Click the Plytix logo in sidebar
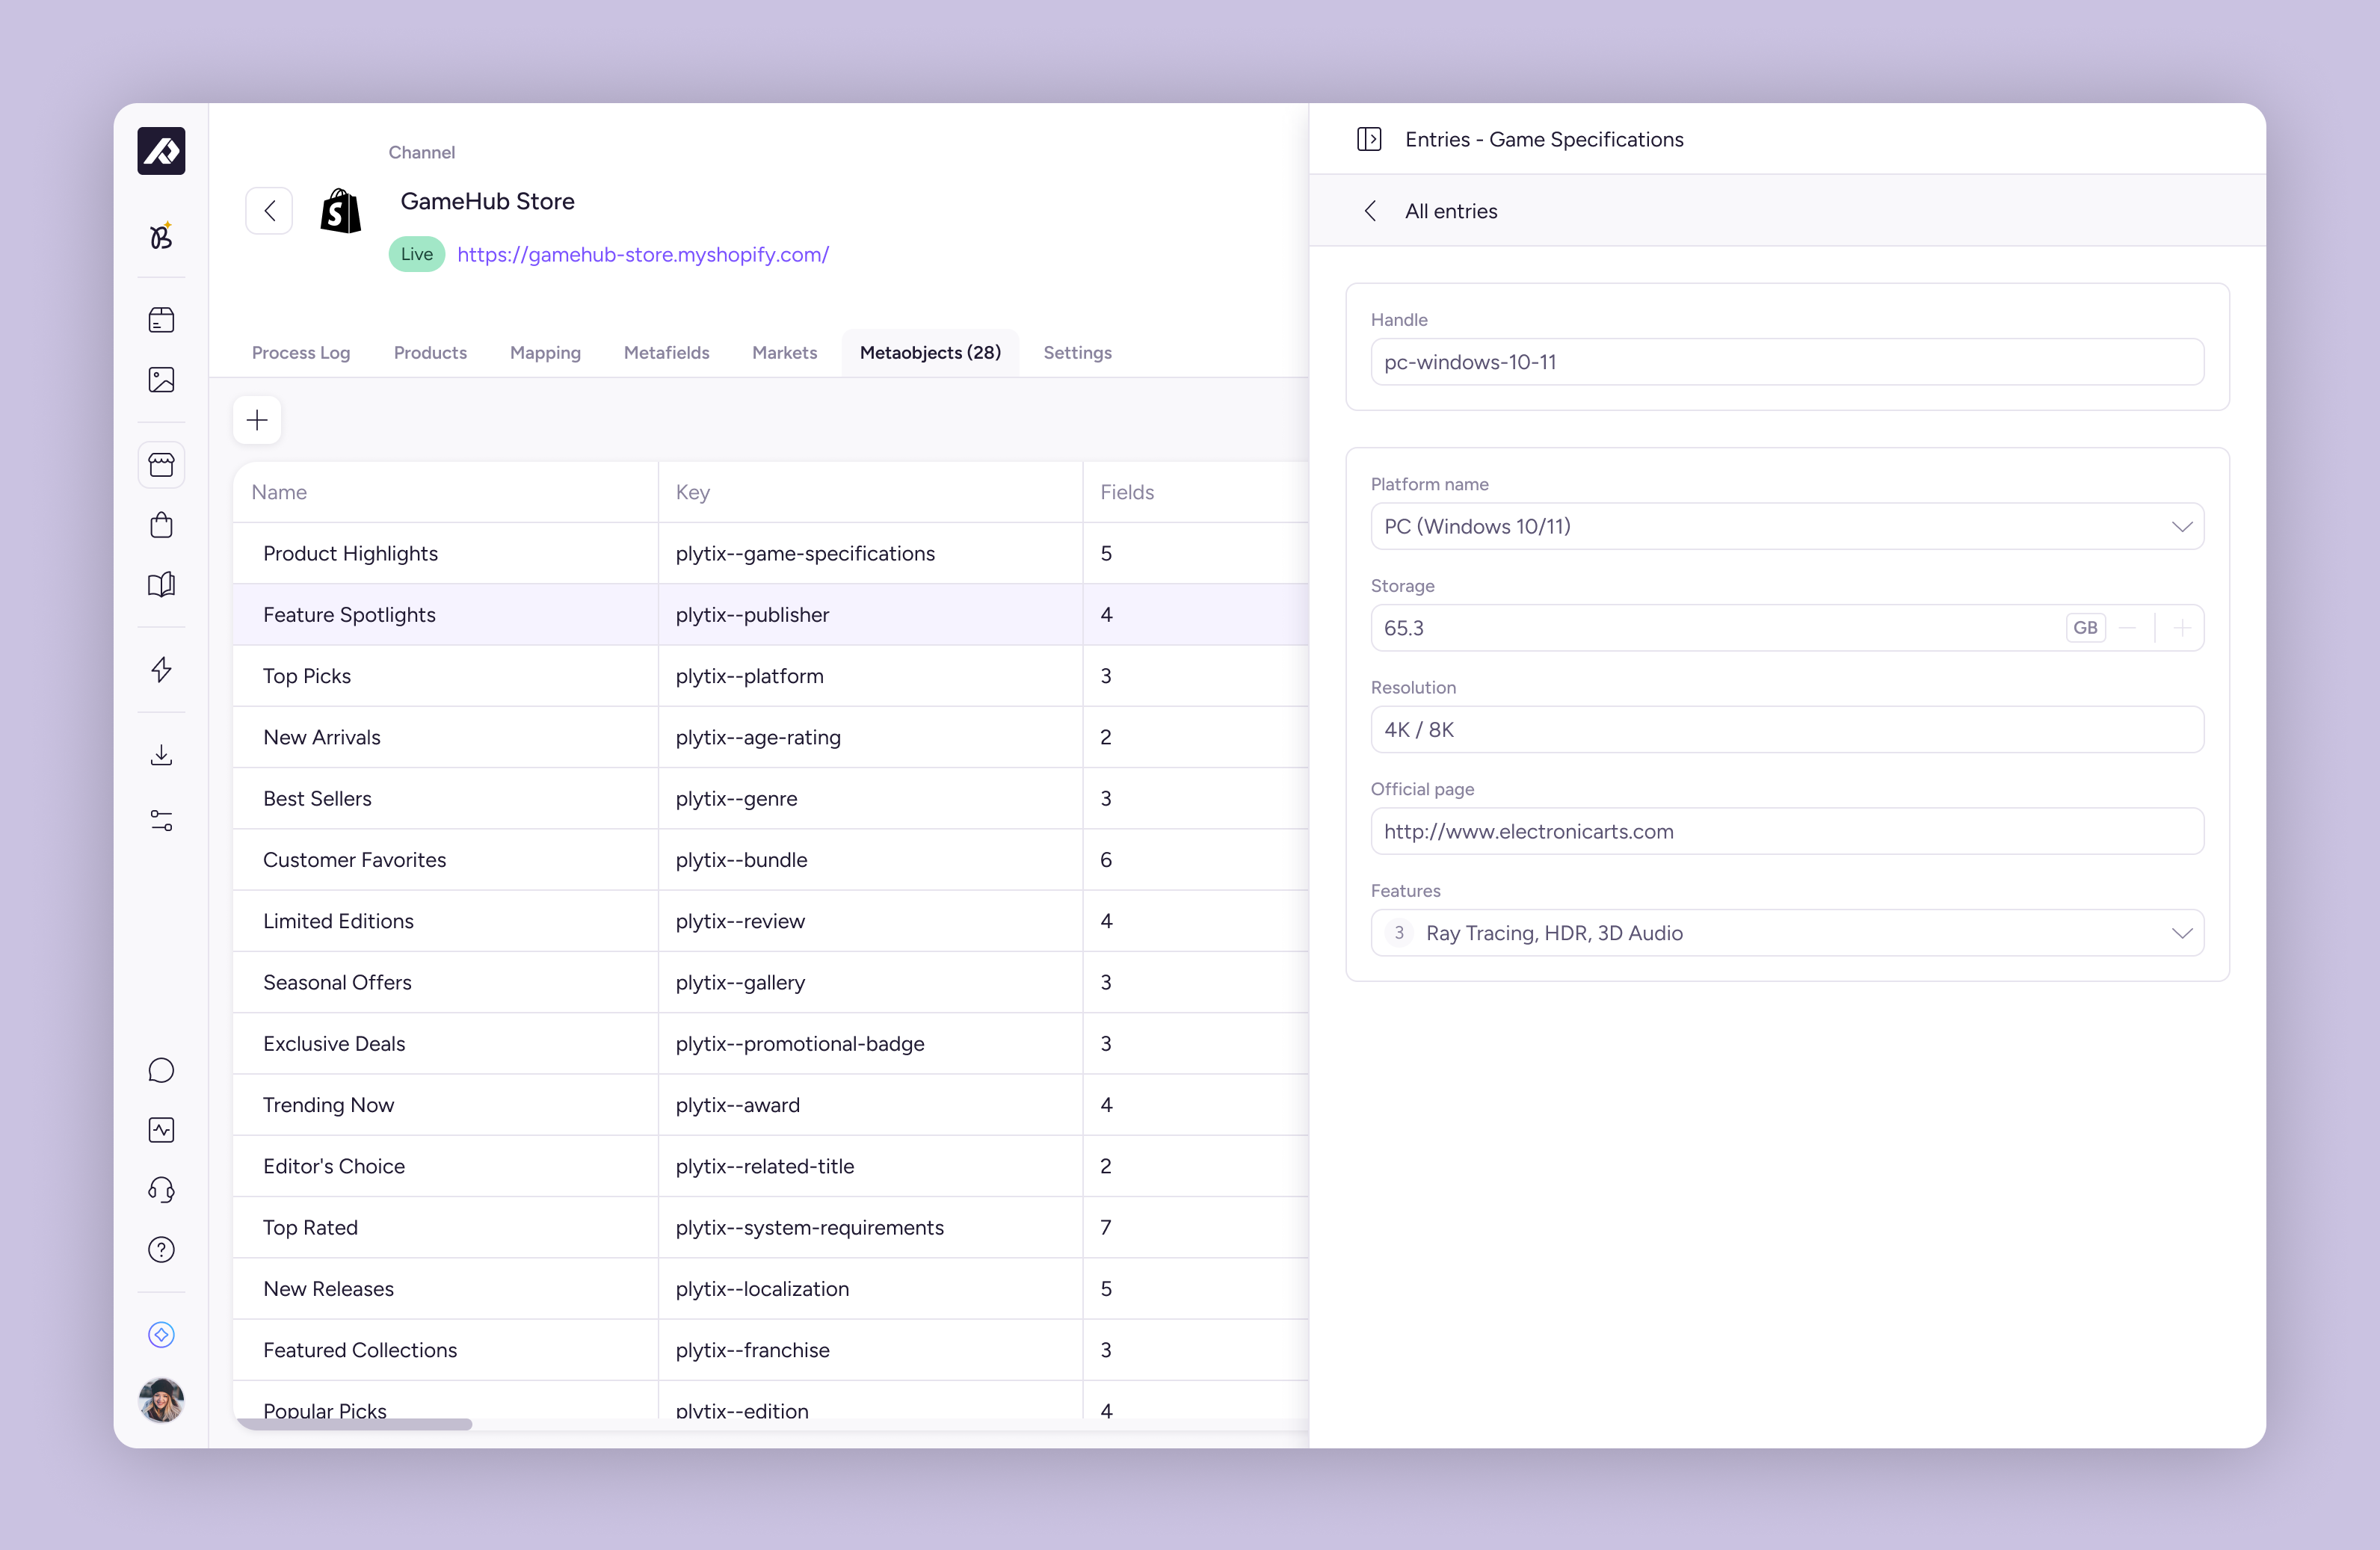2380x1550 pixels. [x=161, y=151]
